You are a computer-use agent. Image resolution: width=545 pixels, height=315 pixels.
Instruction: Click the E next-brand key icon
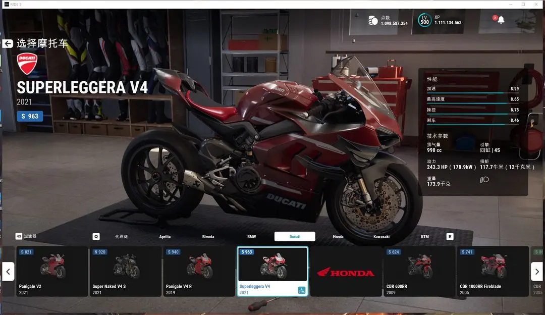coord(450,236)
